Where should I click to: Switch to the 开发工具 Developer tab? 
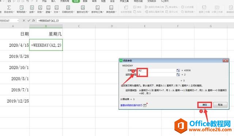[x=124, y=1]
